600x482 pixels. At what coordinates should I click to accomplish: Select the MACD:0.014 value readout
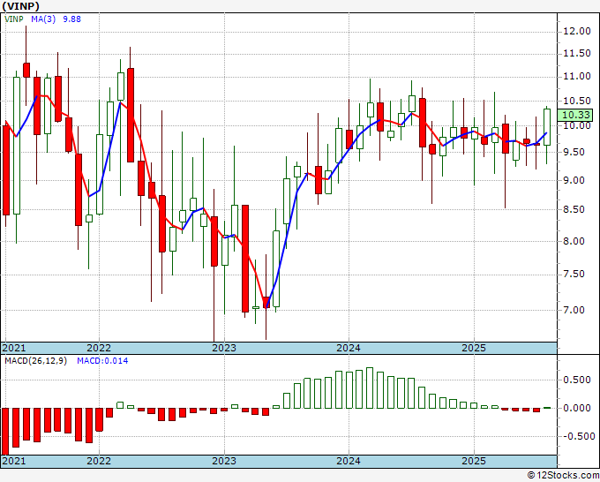click(x=102, y=361)
